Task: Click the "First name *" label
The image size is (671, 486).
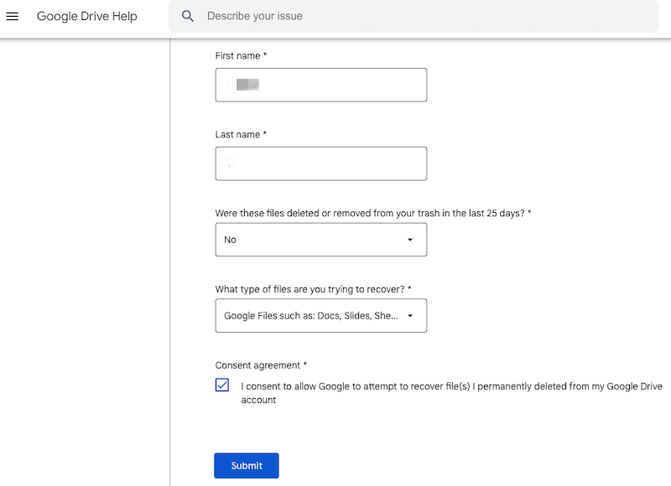Action: (x=241, y=55)
